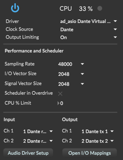Click the Driver dropdown arrow icon

115,21
